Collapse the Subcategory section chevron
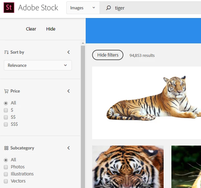Screen dimensions: 201x188 [69, 148]
